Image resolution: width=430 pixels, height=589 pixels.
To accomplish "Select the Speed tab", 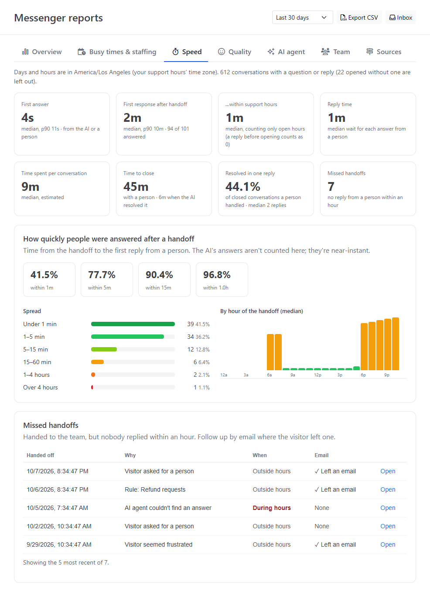I will point(187,52).
